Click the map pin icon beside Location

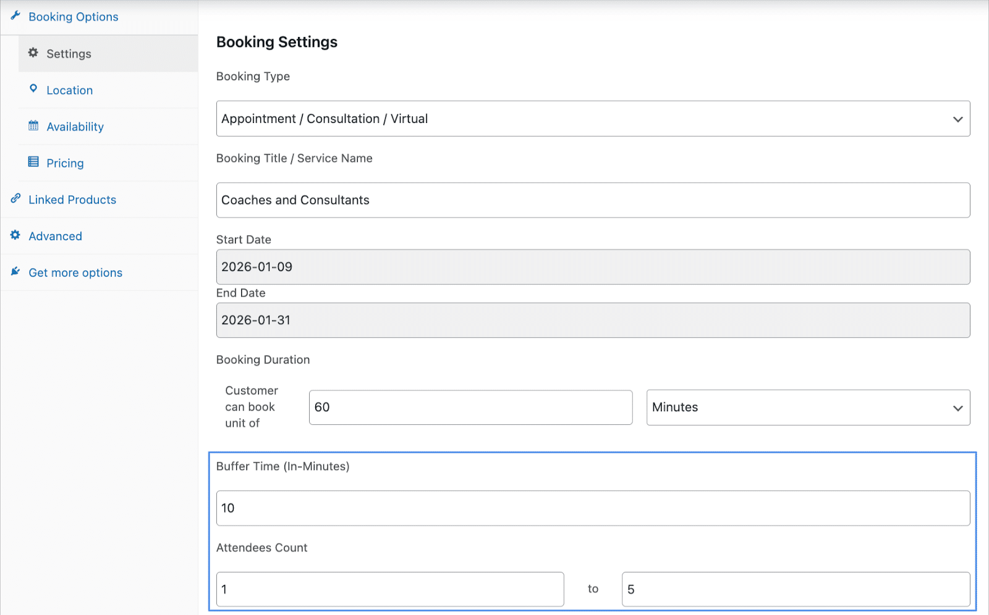(x=33, y=89)
